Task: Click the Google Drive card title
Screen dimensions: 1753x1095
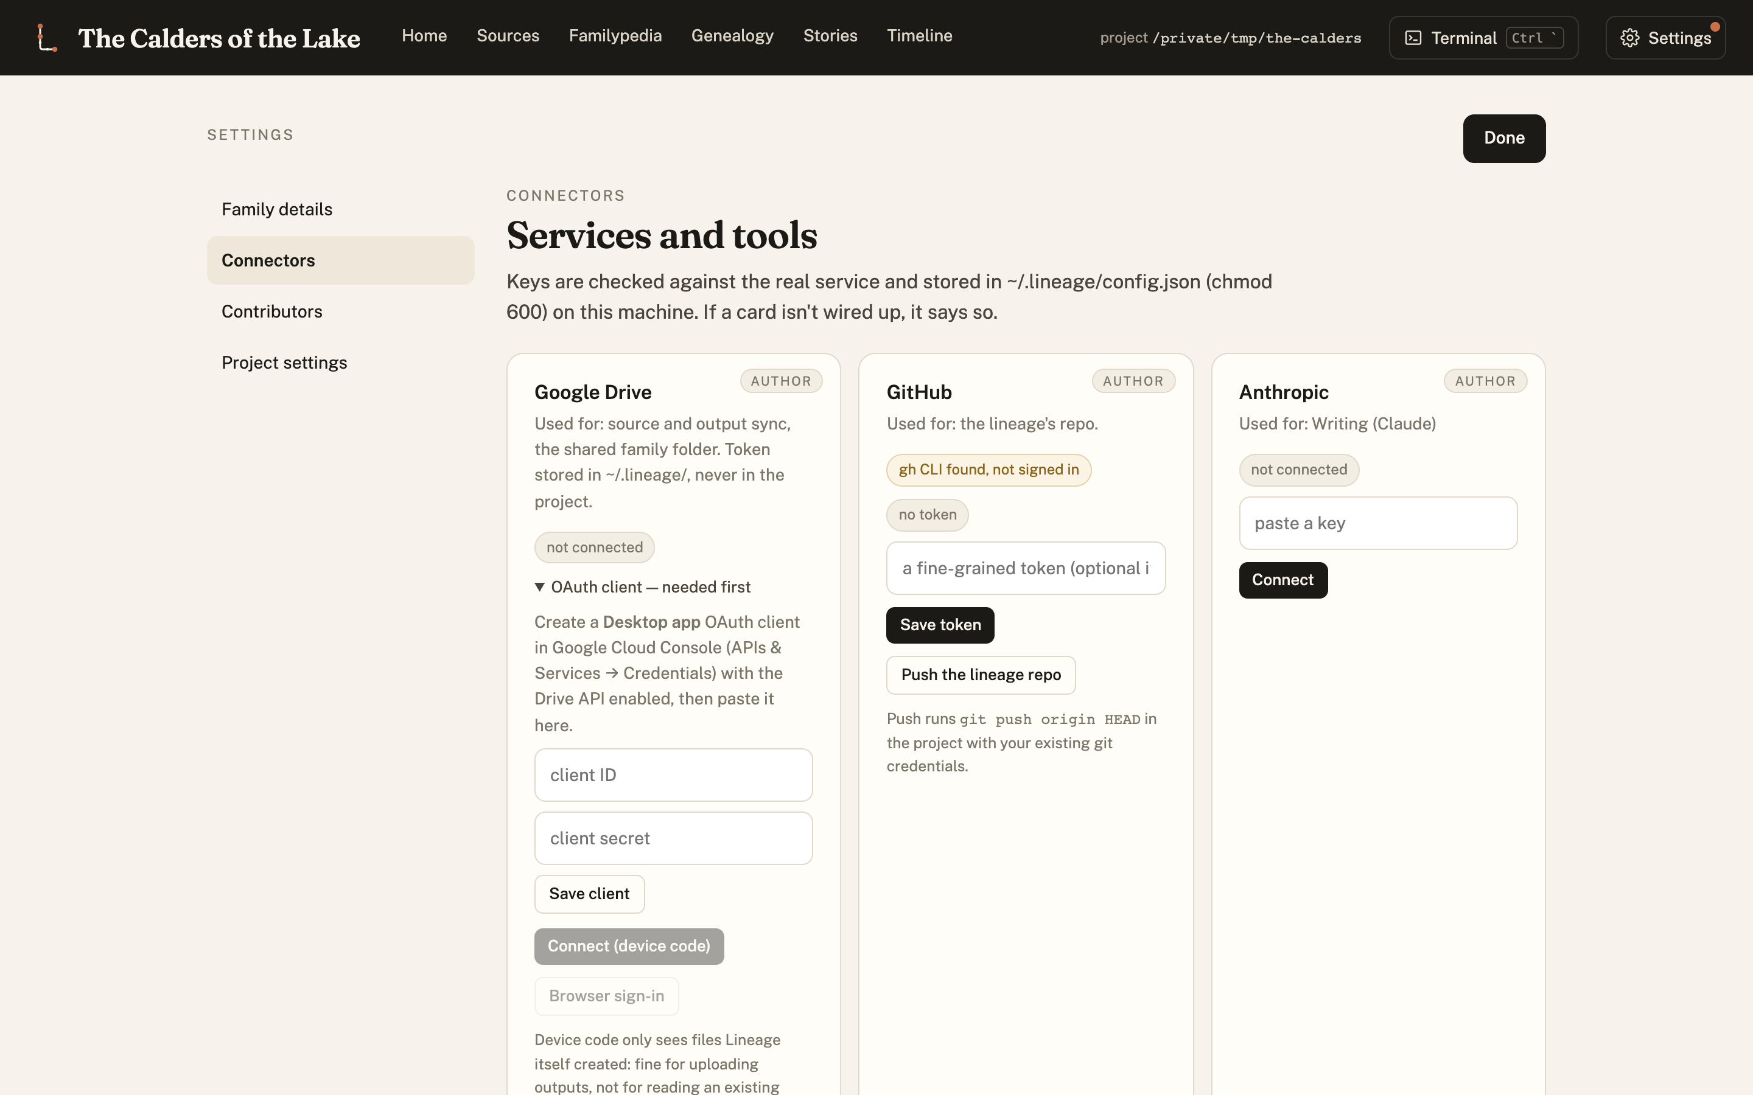Action: pyautogui.click(x=592, y=392)
